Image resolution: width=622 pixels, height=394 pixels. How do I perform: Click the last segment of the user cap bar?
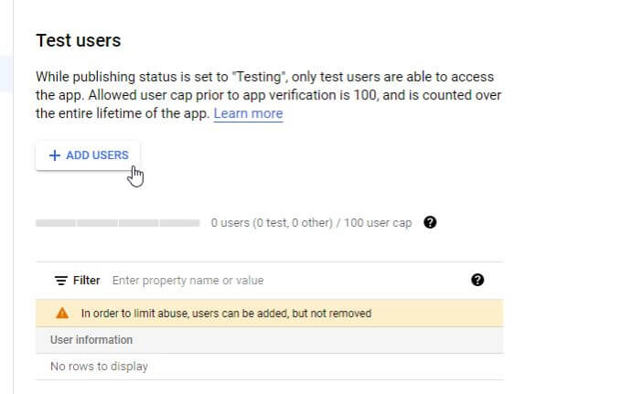[180, 223]
